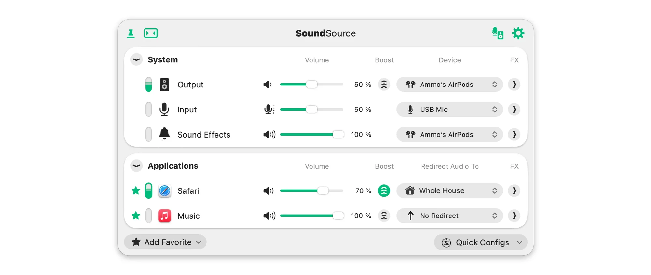Image resolution: width=651 pixels, height=275 pixels.
Task: Mute the Input microphone volume icon
Action: tap(269, 110)
